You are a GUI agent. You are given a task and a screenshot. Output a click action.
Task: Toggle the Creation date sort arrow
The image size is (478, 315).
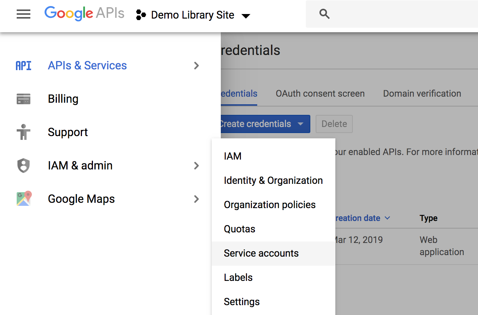[387, 218]
